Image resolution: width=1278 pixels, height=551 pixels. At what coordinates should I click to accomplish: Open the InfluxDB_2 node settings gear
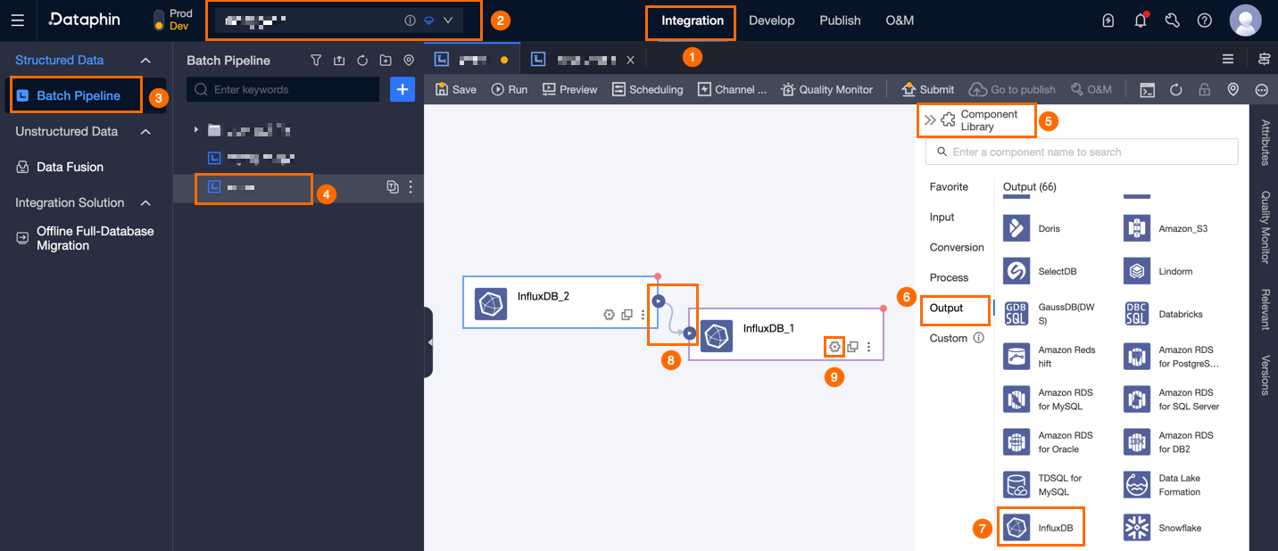pos(609,315)
